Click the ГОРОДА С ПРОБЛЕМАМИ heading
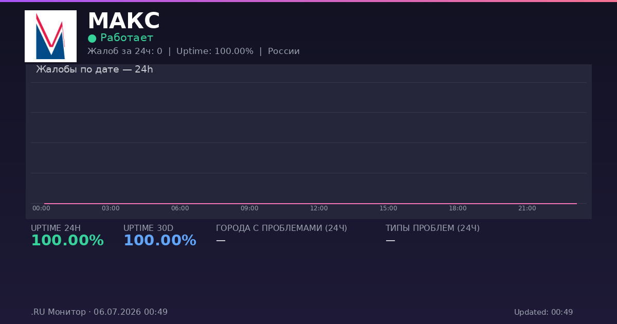The width and height of the screenshot is (617, 324). (x=281, y=228)
